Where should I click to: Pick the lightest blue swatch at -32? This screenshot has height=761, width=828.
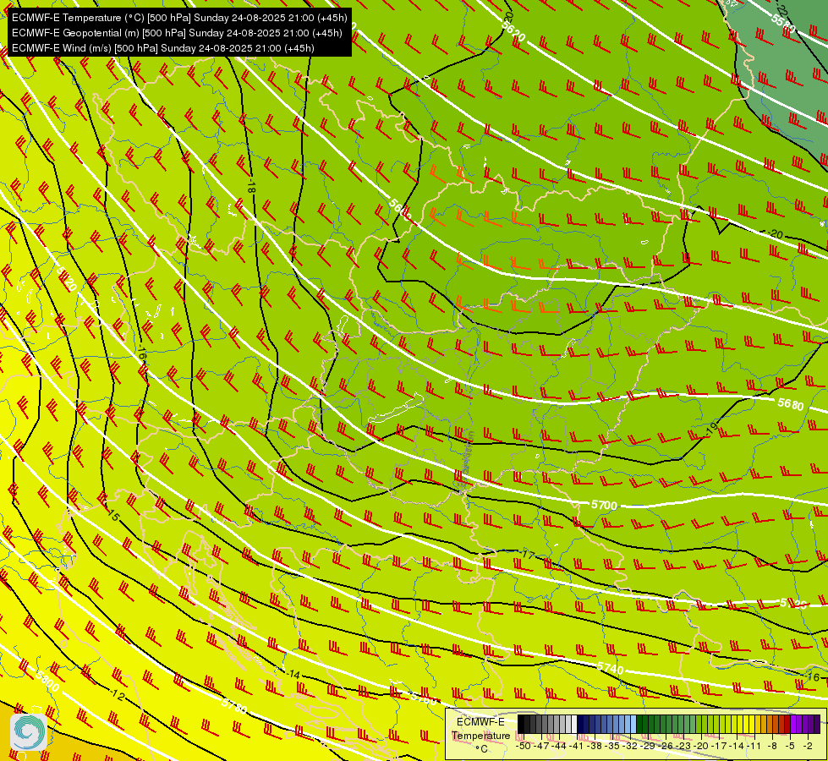[x=633, y=724]
